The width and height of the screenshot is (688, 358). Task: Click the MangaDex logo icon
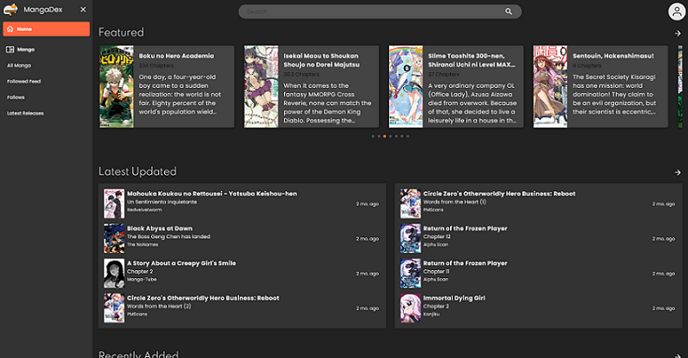click(x=10, y=10)
